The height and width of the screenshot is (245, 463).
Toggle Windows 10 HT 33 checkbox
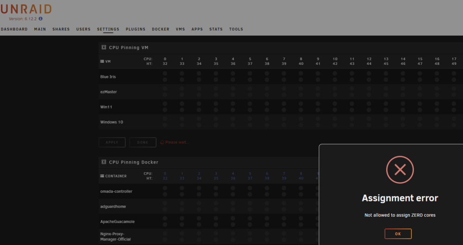182,125
